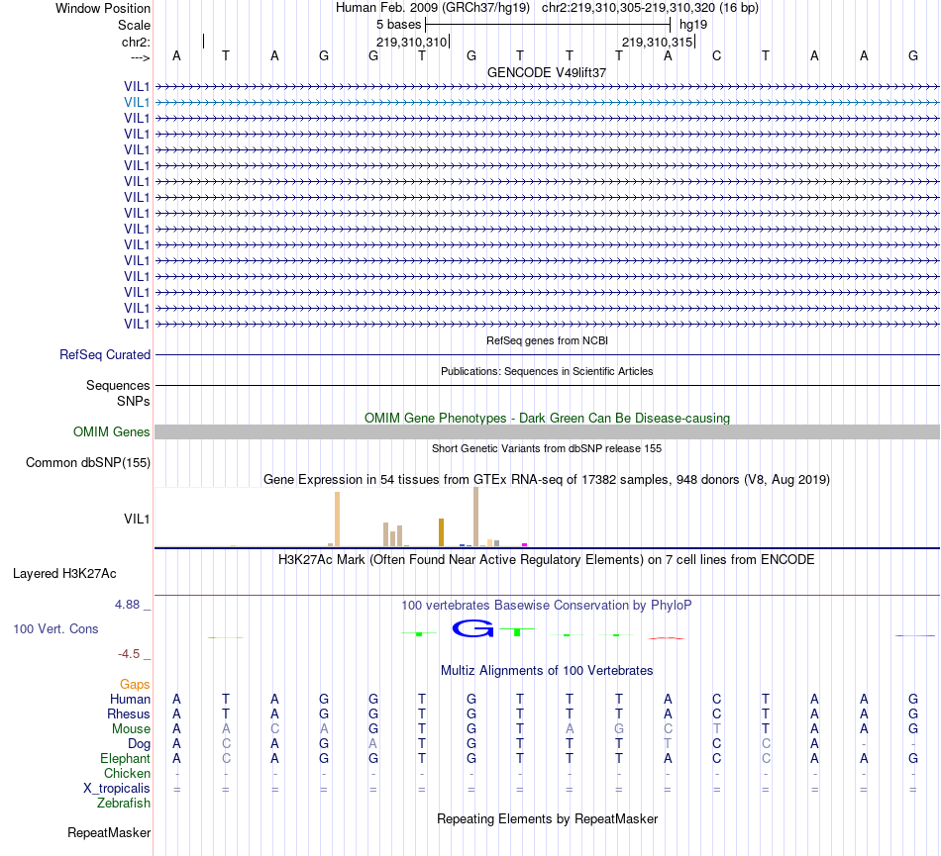The height and width of the screenshot is (856, 941).
Task: Open Short Genetic Variants from dbSNP release 155
Action: [547, 448]
